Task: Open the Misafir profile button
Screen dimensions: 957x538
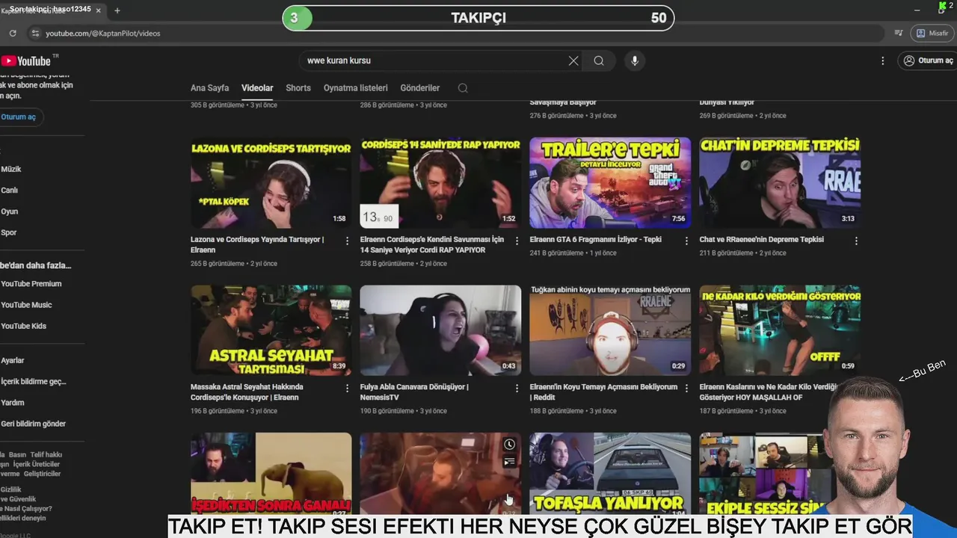Action: 932,34
